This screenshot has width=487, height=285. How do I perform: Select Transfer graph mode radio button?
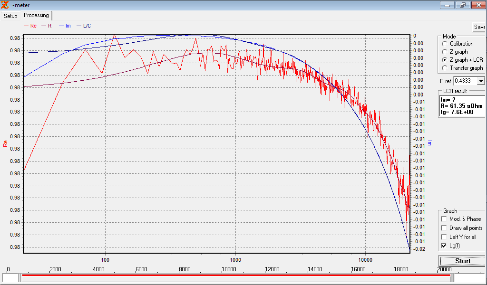(x=445, y=68)
